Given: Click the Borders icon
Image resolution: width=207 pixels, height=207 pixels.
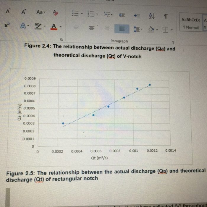Looking at the screenshot, I should pyautogui.click(x=165, y=30).
